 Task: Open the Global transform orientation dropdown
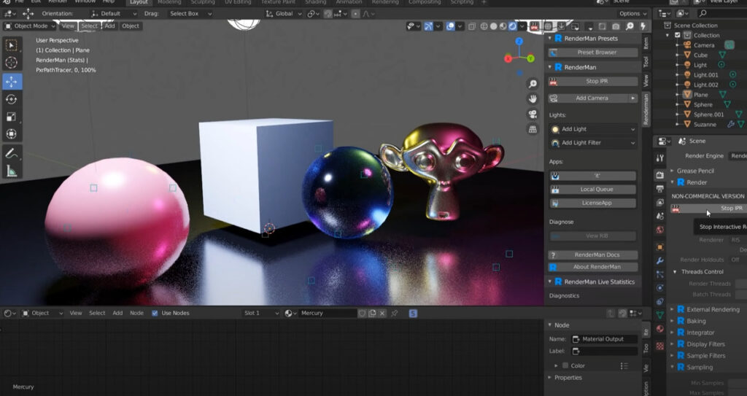coord(284,14)
